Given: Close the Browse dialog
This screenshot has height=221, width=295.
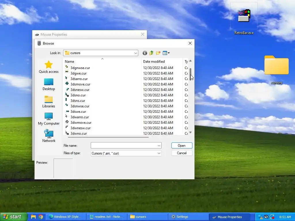Looking at the screenshot, I should point(190,43).
